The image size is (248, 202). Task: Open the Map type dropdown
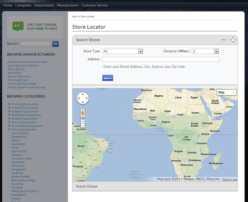(x=227, y=92)
